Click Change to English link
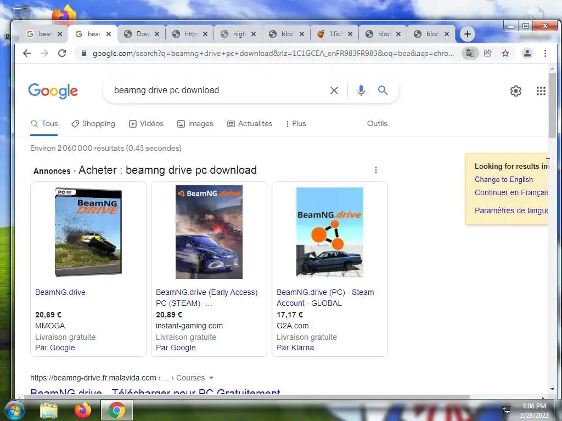The width and height of the screenshot is (562, 421). point(504,180)
